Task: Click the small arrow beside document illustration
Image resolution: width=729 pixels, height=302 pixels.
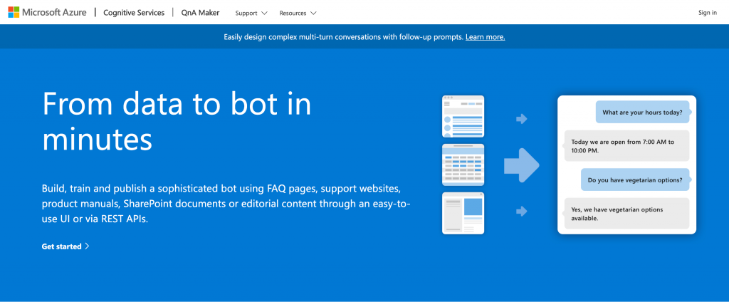Action: point(522,212)
